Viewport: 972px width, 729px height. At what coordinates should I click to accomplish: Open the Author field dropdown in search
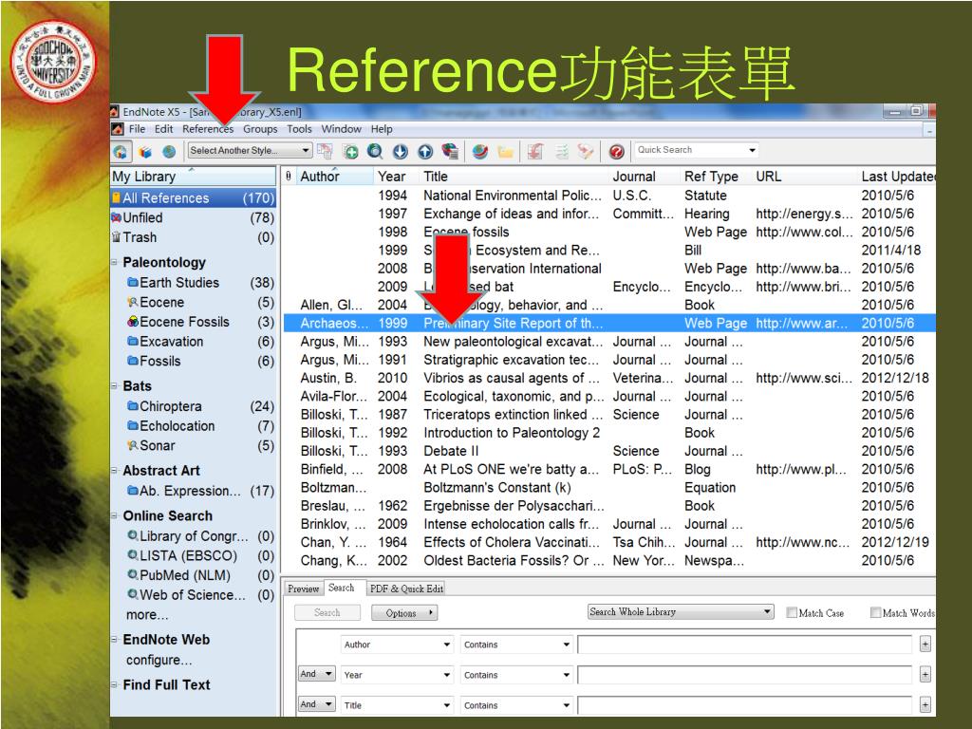(397, 645)
